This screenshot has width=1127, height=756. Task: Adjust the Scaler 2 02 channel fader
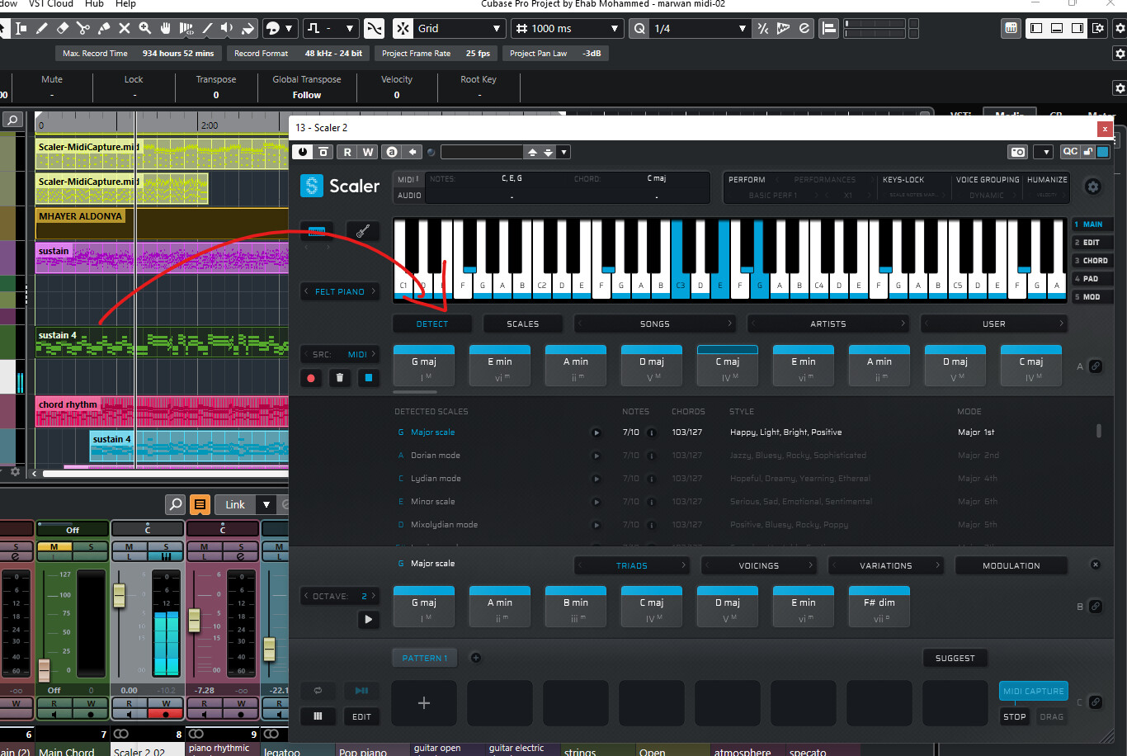click(119, 596)
